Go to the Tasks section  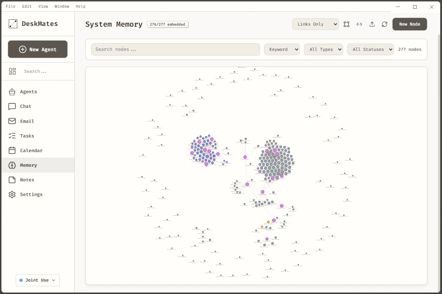pyautogui.click(x=38, y=136)
